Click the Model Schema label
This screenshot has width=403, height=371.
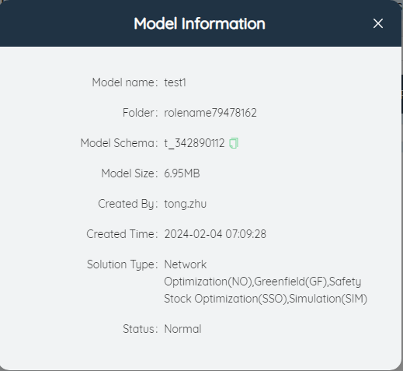(119, 143)
